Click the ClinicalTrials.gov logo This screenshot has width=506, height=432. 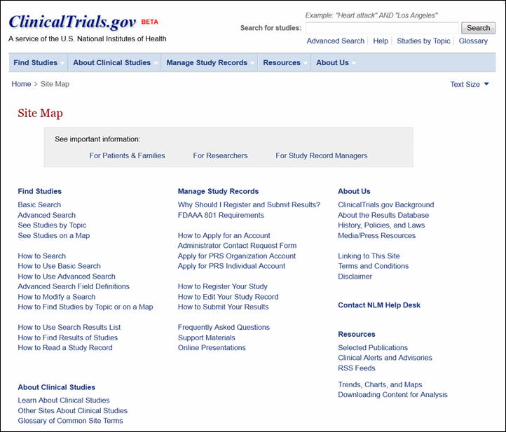pyautogui.click(x=72, y=22)
